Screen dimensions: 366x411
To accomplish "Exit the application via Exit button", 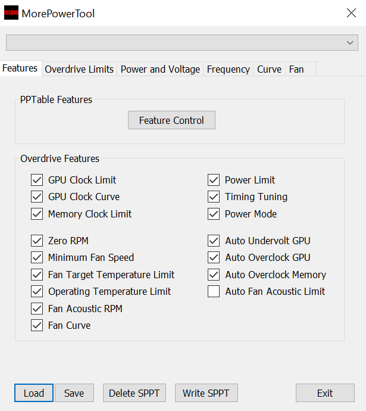I will click(x=325, y=393).
